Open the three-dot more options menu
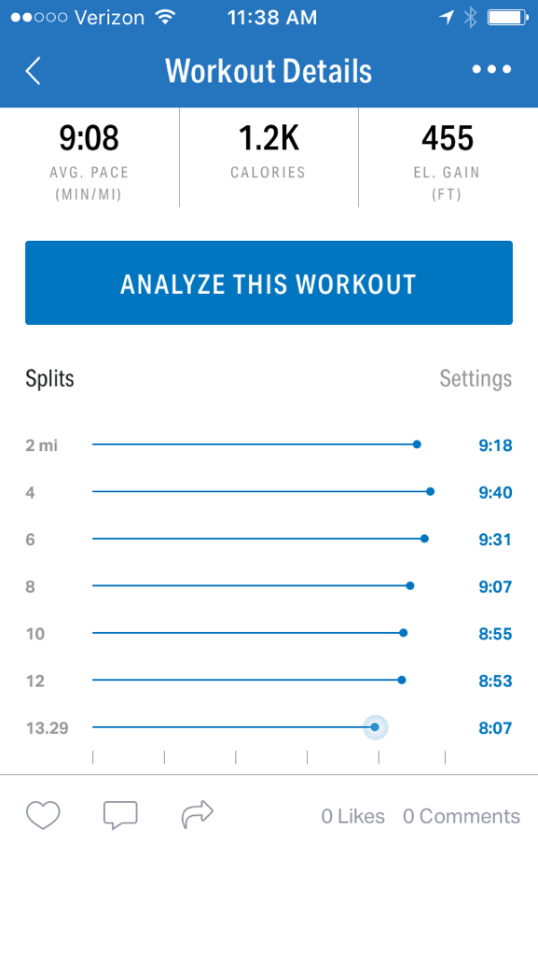 pyautogui.click(x=491, y=69)
